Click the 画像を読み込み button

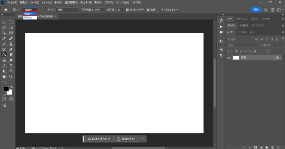[99, 139]
